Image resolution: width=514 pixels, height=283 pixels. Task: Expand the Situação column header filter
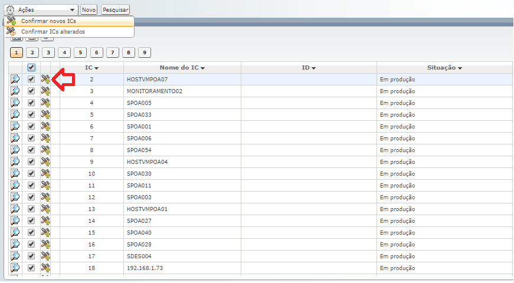pos(444,68)
